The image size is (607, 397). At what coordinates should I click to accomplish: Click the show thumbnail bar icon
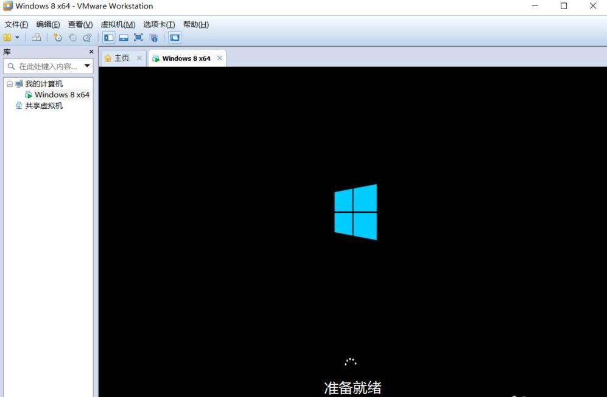pyautogui.click(x=124, y=37)
